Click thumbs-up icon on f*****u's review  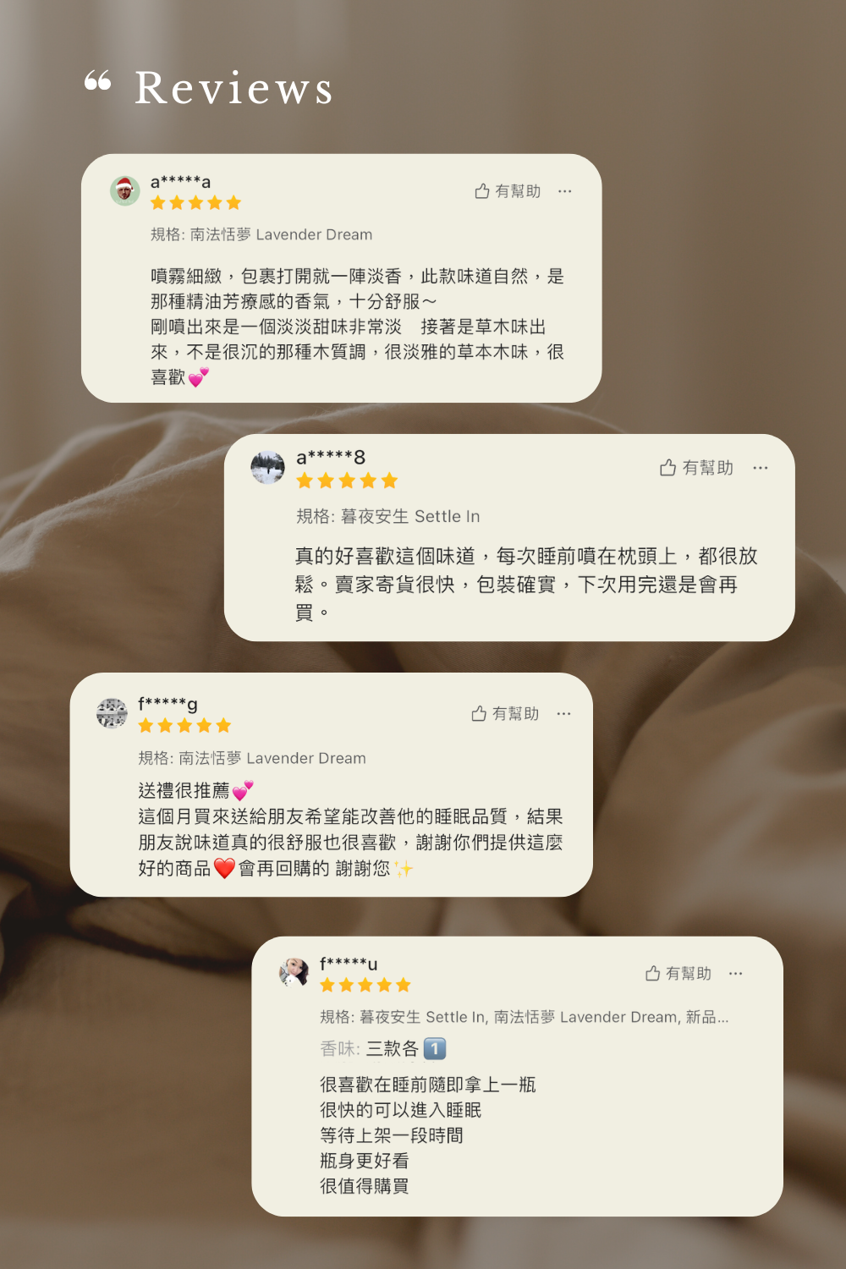(653, 974)
